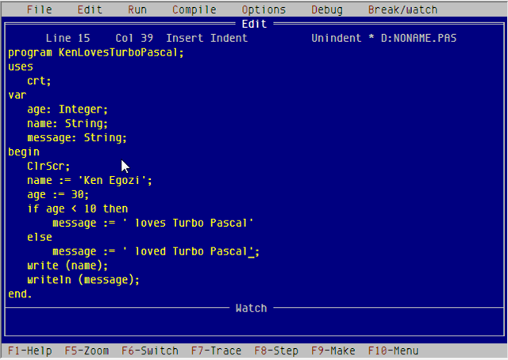The height and width of the screenshot is (360, 508).
Task: Place cursor on the ClrScr line
Action: (48, 166)
